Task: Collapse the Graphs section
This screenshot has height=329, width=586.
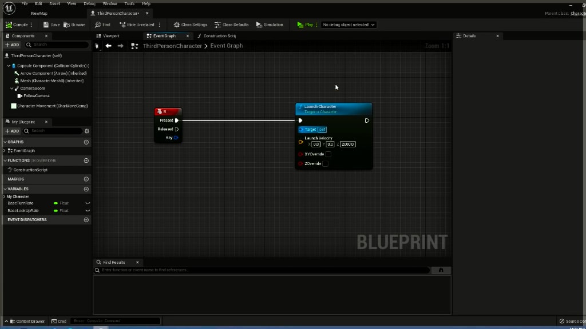Action: pyautogui.click(x=5, y=142)
